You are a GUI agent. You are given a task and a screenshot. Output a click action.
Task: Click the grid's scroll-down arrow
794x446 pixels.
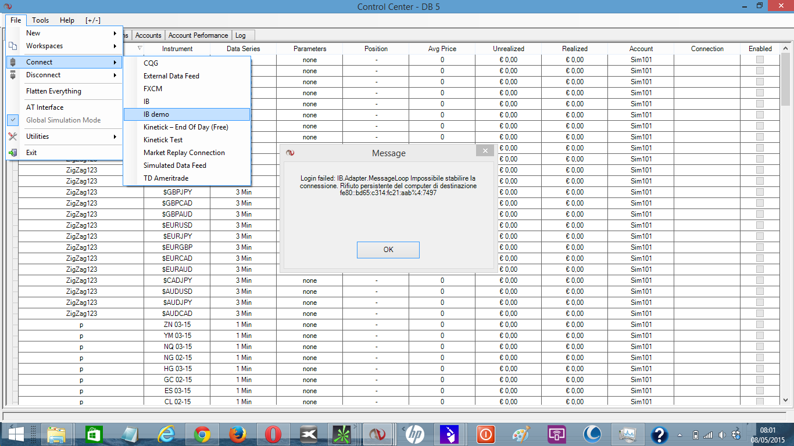tap(786, 400)
